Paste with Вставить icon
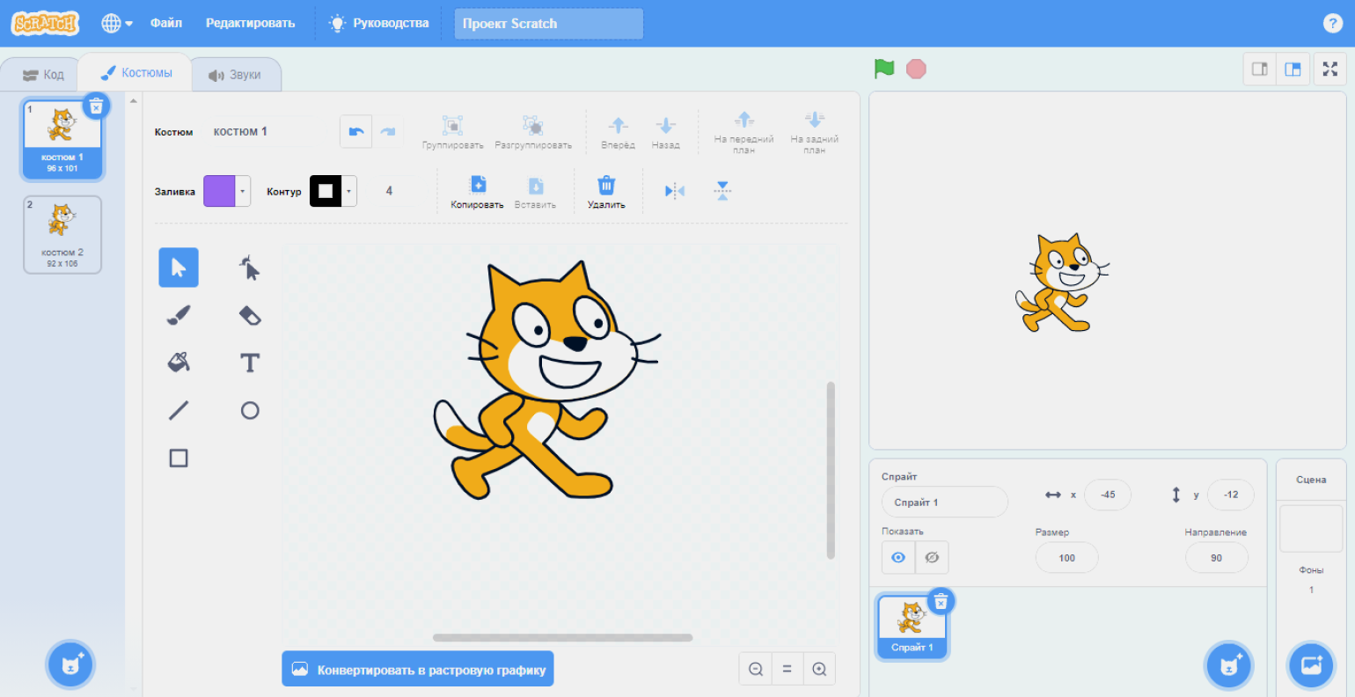Image resolution: width=1355 pixels, height=697 pixels. point(535,192)
